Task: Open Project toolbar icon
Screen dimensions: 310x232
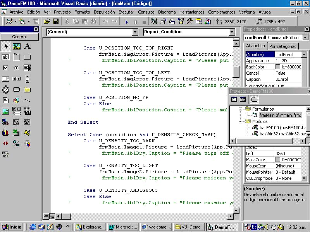Action: pyautogui.click(x=47, y=22)
